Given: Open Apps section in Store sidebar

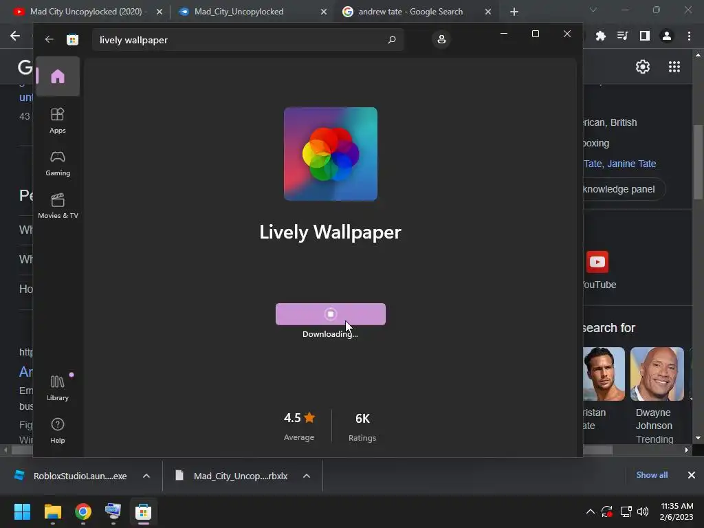Looking at the screenshot, I should tap(58, 120).
